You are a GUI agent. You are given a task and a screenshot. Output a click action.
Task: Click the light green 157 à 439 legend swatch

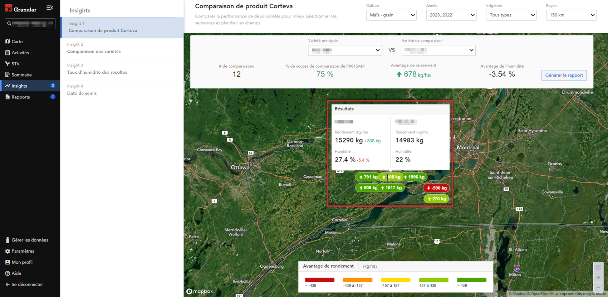click(x=434, y=280)
